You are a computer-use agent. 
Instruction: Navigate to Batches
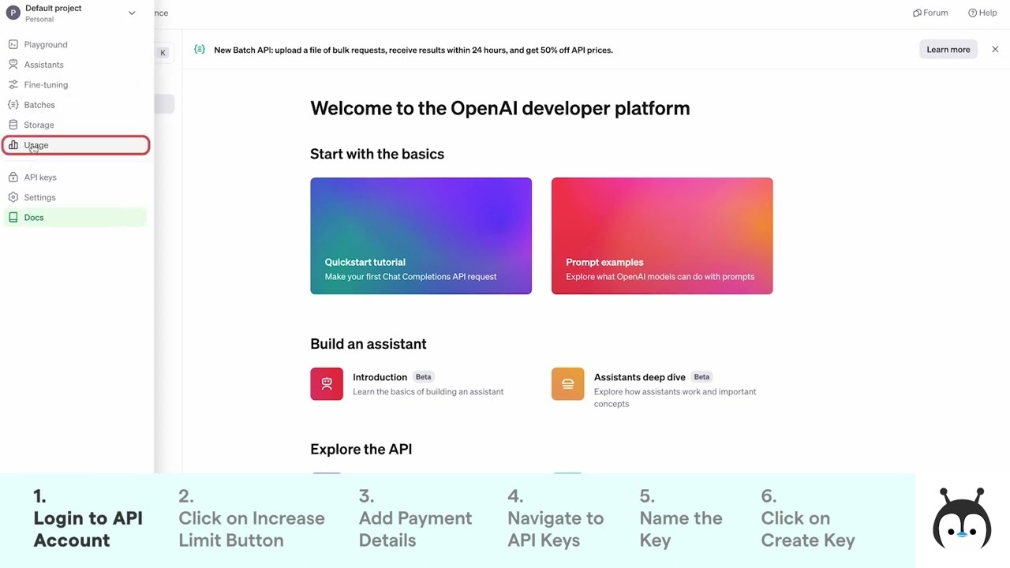pos(76,105)
